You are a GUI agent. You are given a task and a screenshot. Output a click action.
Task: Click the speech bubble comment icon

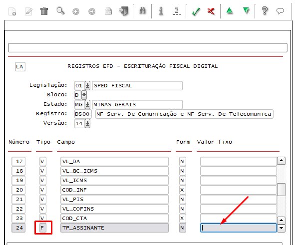(280, 11)
